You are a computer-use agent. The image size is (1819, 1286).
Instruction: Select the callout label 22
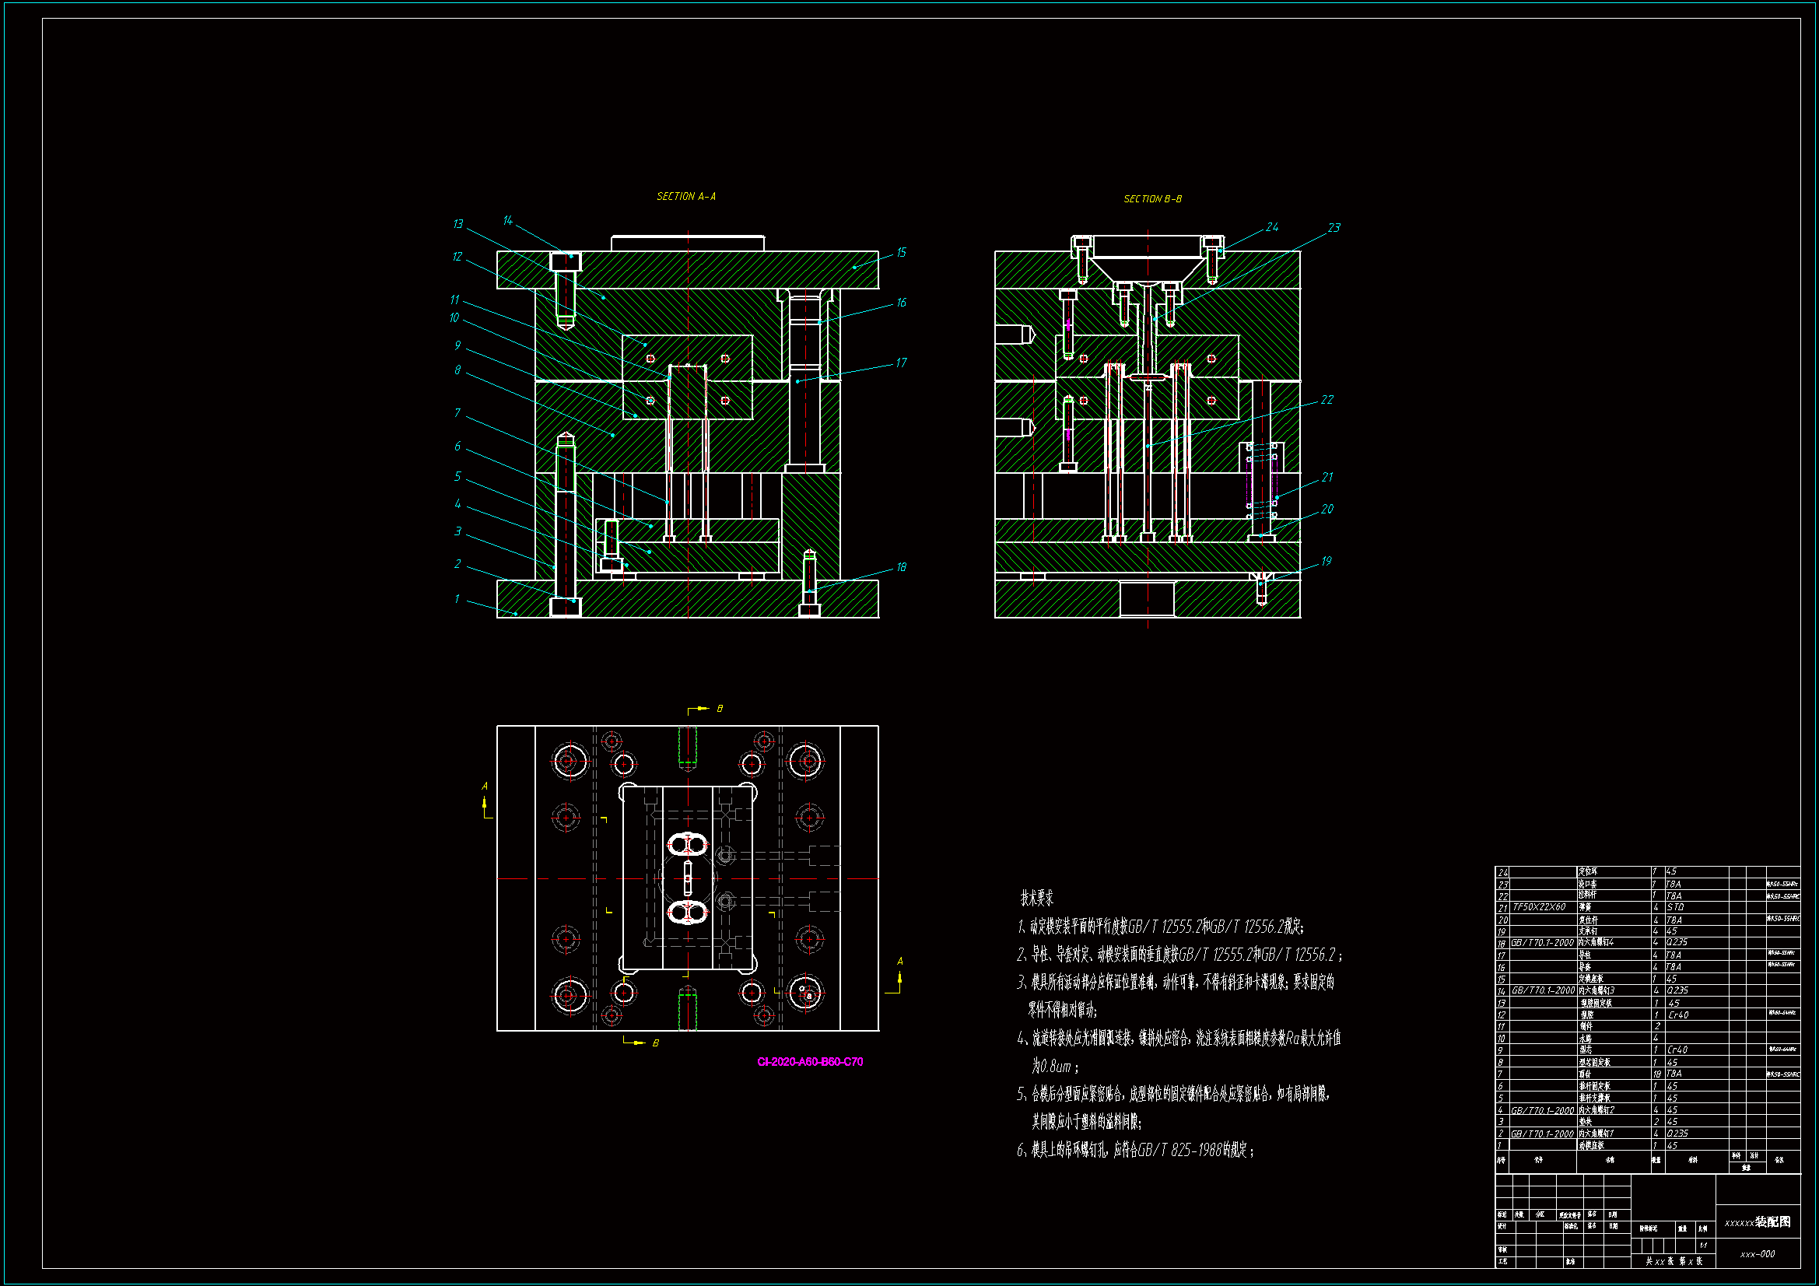pyautogui.click(x=1327, y=400)
